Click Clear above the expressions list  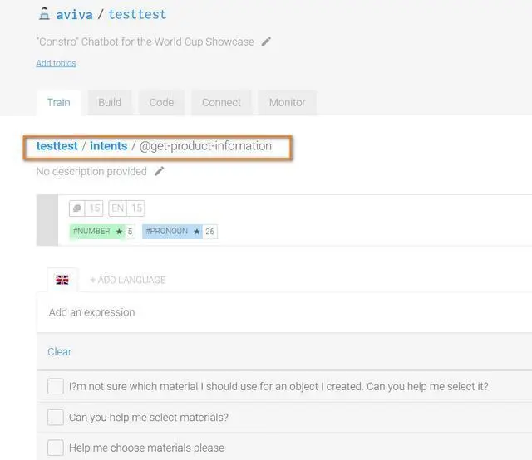click(x=60, y=351)
